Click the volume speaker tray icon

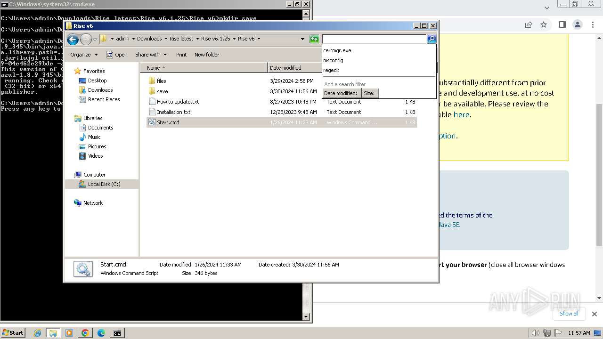(x=536, y=333)
